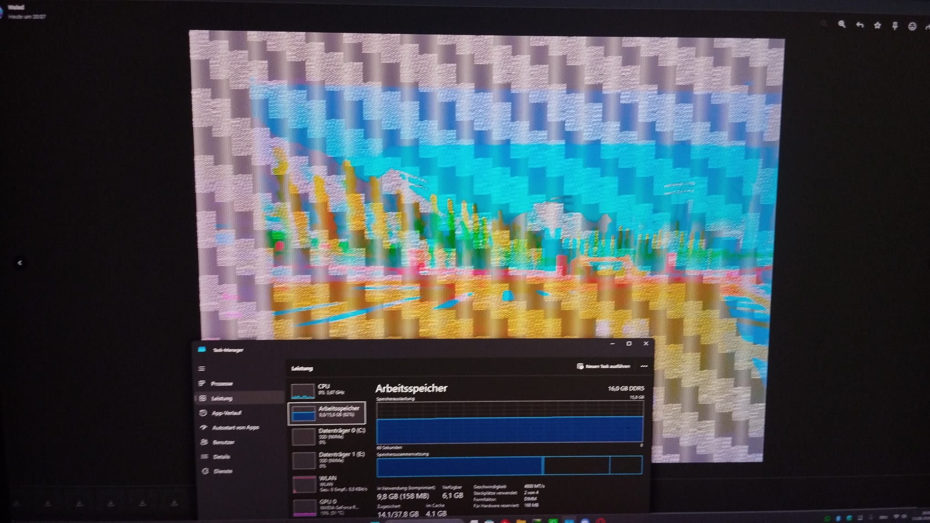Screen dimensions: 930x523
Task: Click the pin icon in image viewer
Action: pyautogui.click(x=895, y=26)
